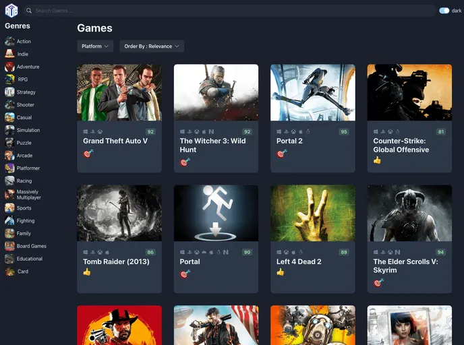
Task: Click the Racing genre icon
Action: coord(9,181)
